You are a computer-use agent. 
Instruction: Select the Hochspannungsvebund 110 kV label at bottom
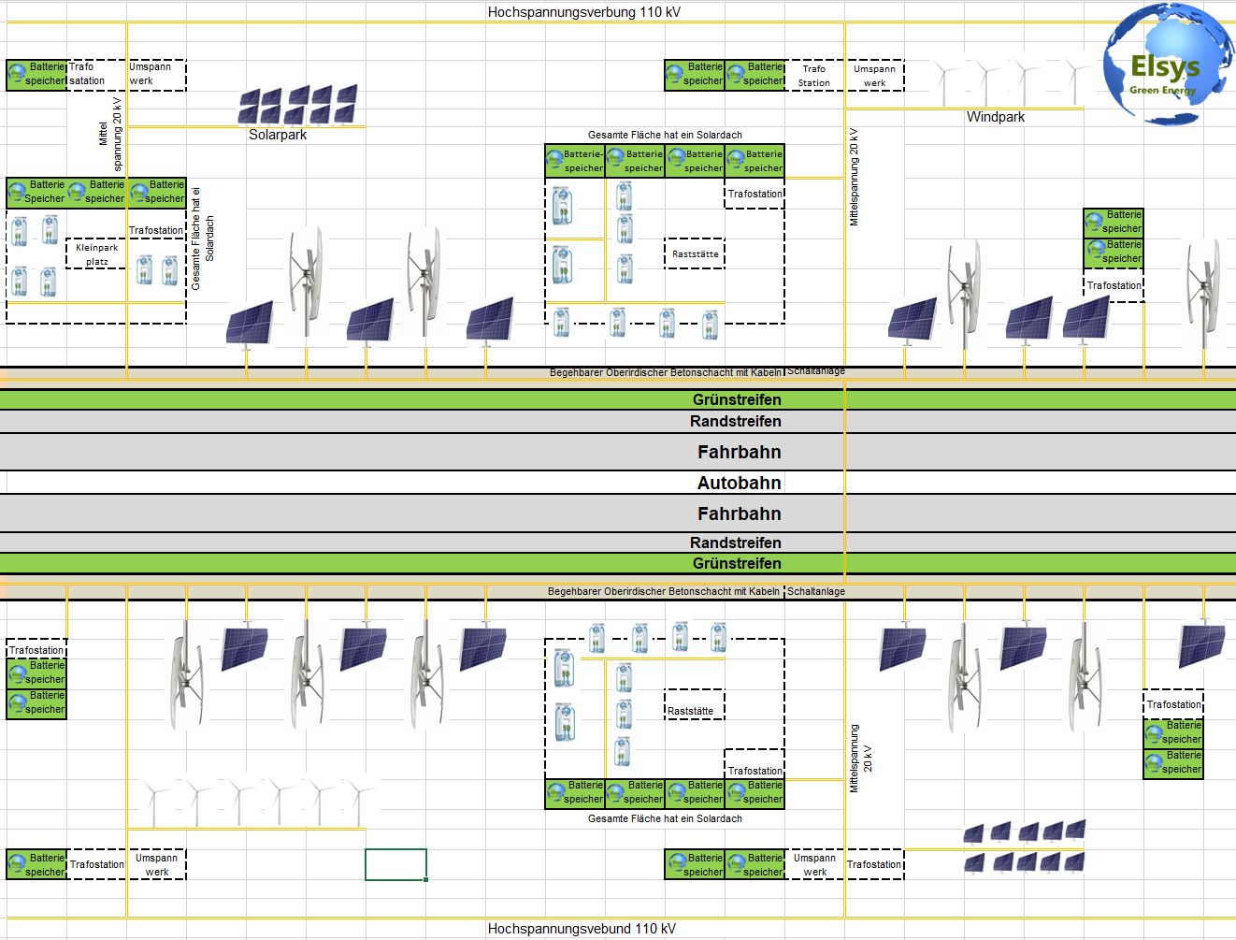581,929
